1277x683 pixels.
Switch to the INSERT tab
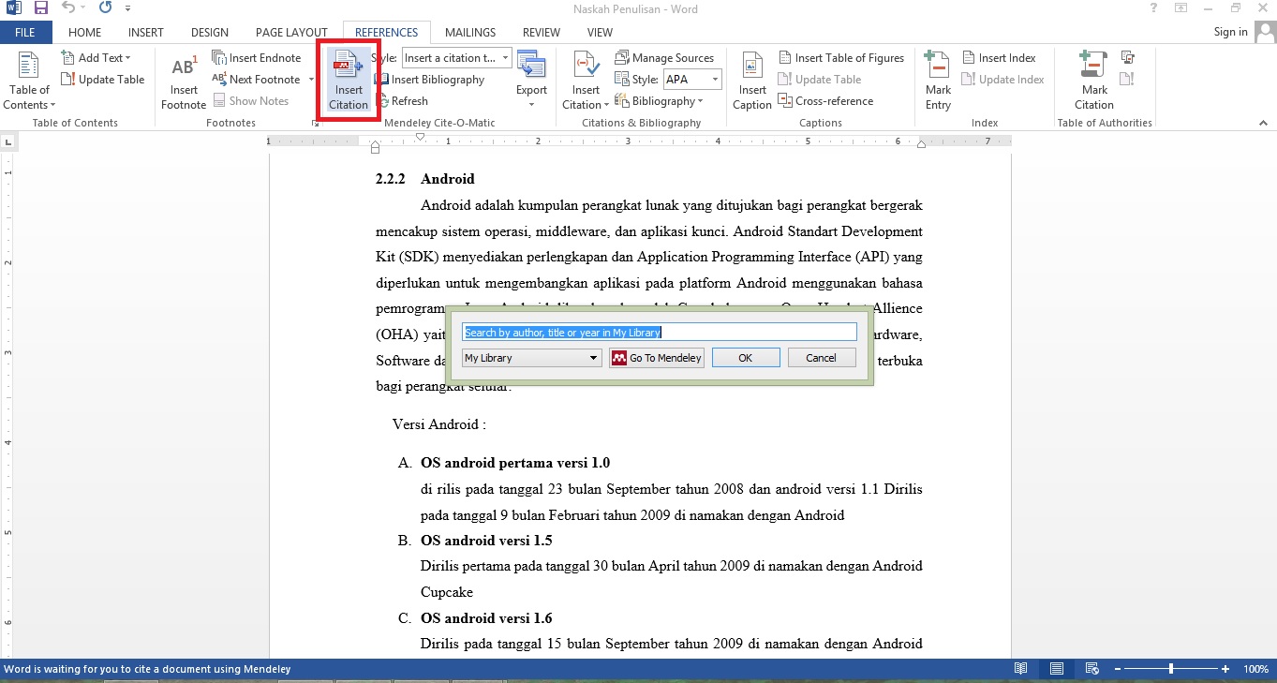[x=146, y=32]
